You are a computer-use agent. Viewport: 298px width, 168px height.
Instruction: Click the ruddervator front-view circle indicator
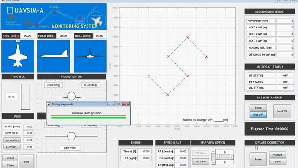(x=71, y=96)
